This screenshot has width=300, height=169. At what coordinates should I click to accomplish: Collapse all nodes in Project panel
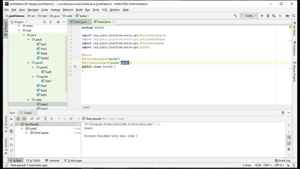point(51,22)
